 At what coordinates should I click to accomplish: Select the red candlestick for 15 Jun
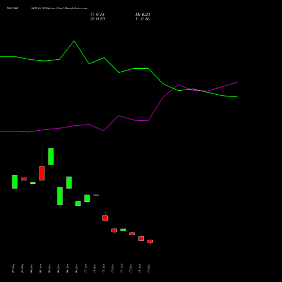pos(114,231)
